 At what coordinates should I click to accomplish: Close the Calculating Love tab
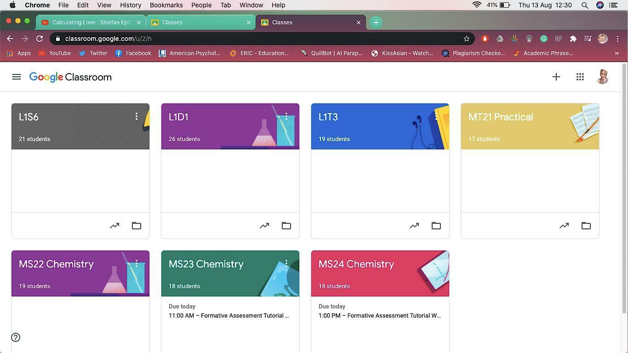point(139,22)
